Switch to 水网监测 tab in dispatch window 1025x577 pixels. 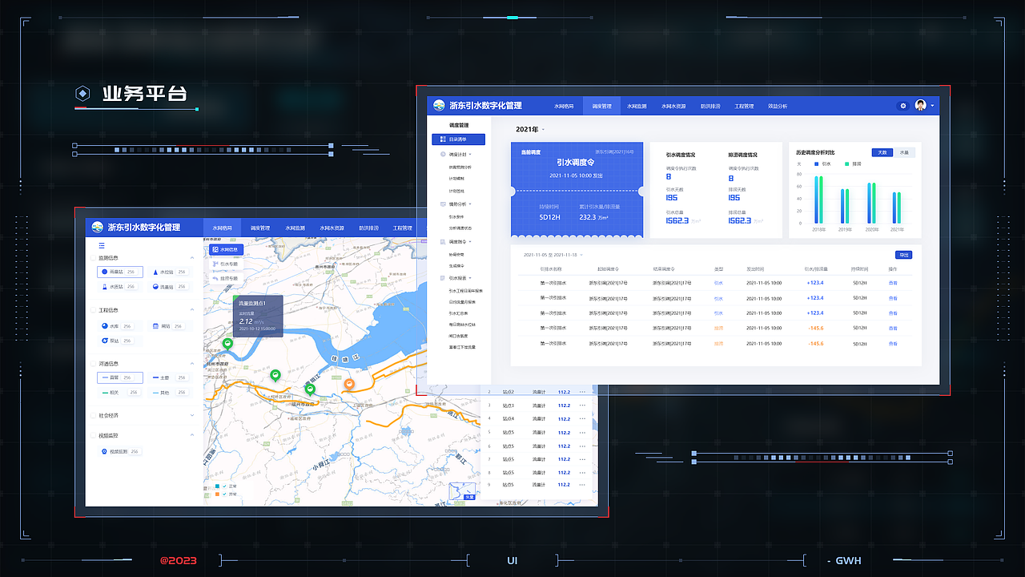pos(637,106)
